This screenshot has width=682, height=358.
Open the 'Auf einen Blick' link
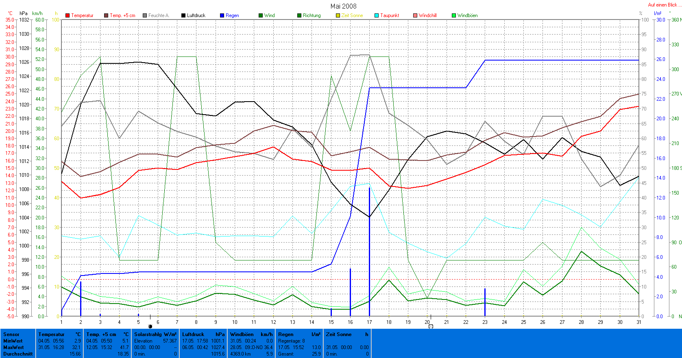click(662, 5)
